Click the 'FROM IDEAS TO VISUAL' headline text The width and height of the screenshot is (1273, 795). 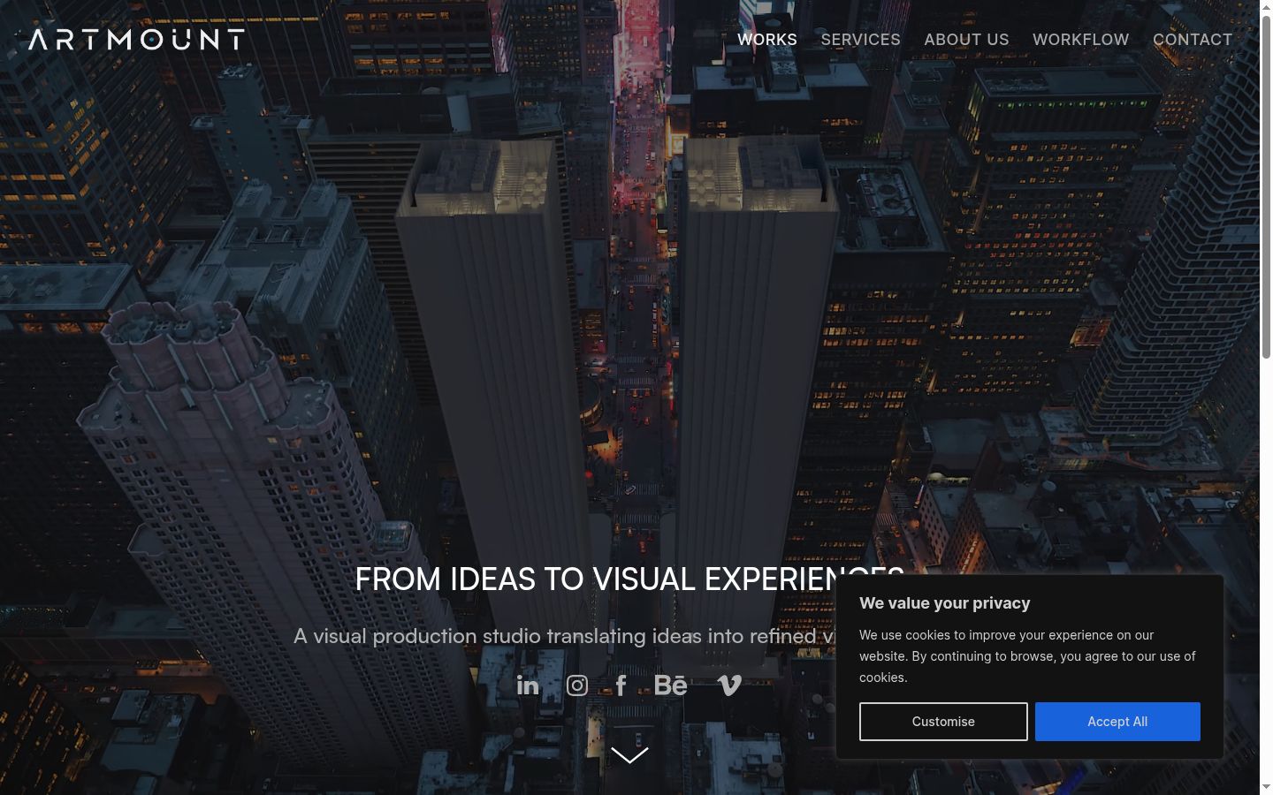pos(525,579)
